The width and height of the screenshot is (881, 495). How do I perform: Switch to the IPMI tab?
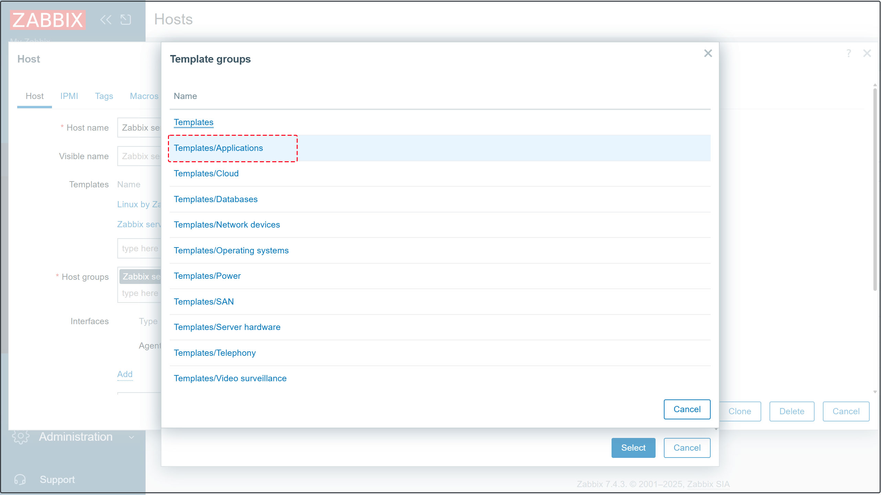pyautogui.click(x=69, y=96)
